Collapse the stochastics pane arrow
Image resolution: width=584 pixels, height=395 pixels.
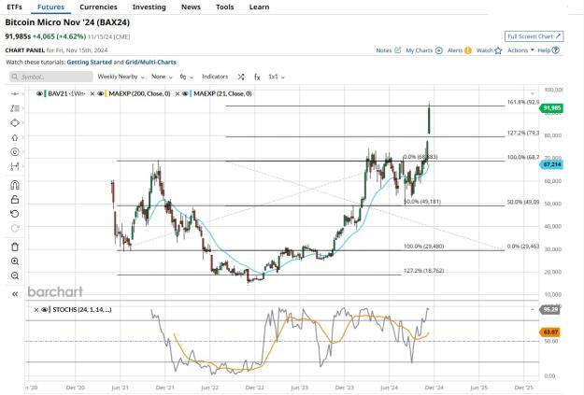533,310
